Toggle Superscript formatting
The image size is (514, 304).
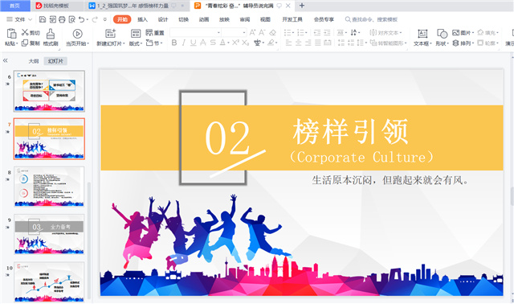(235, 43)
